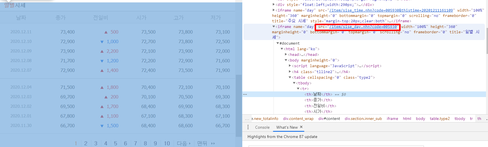
Task: Click the 저가 column header
Action: coord(216,17)
